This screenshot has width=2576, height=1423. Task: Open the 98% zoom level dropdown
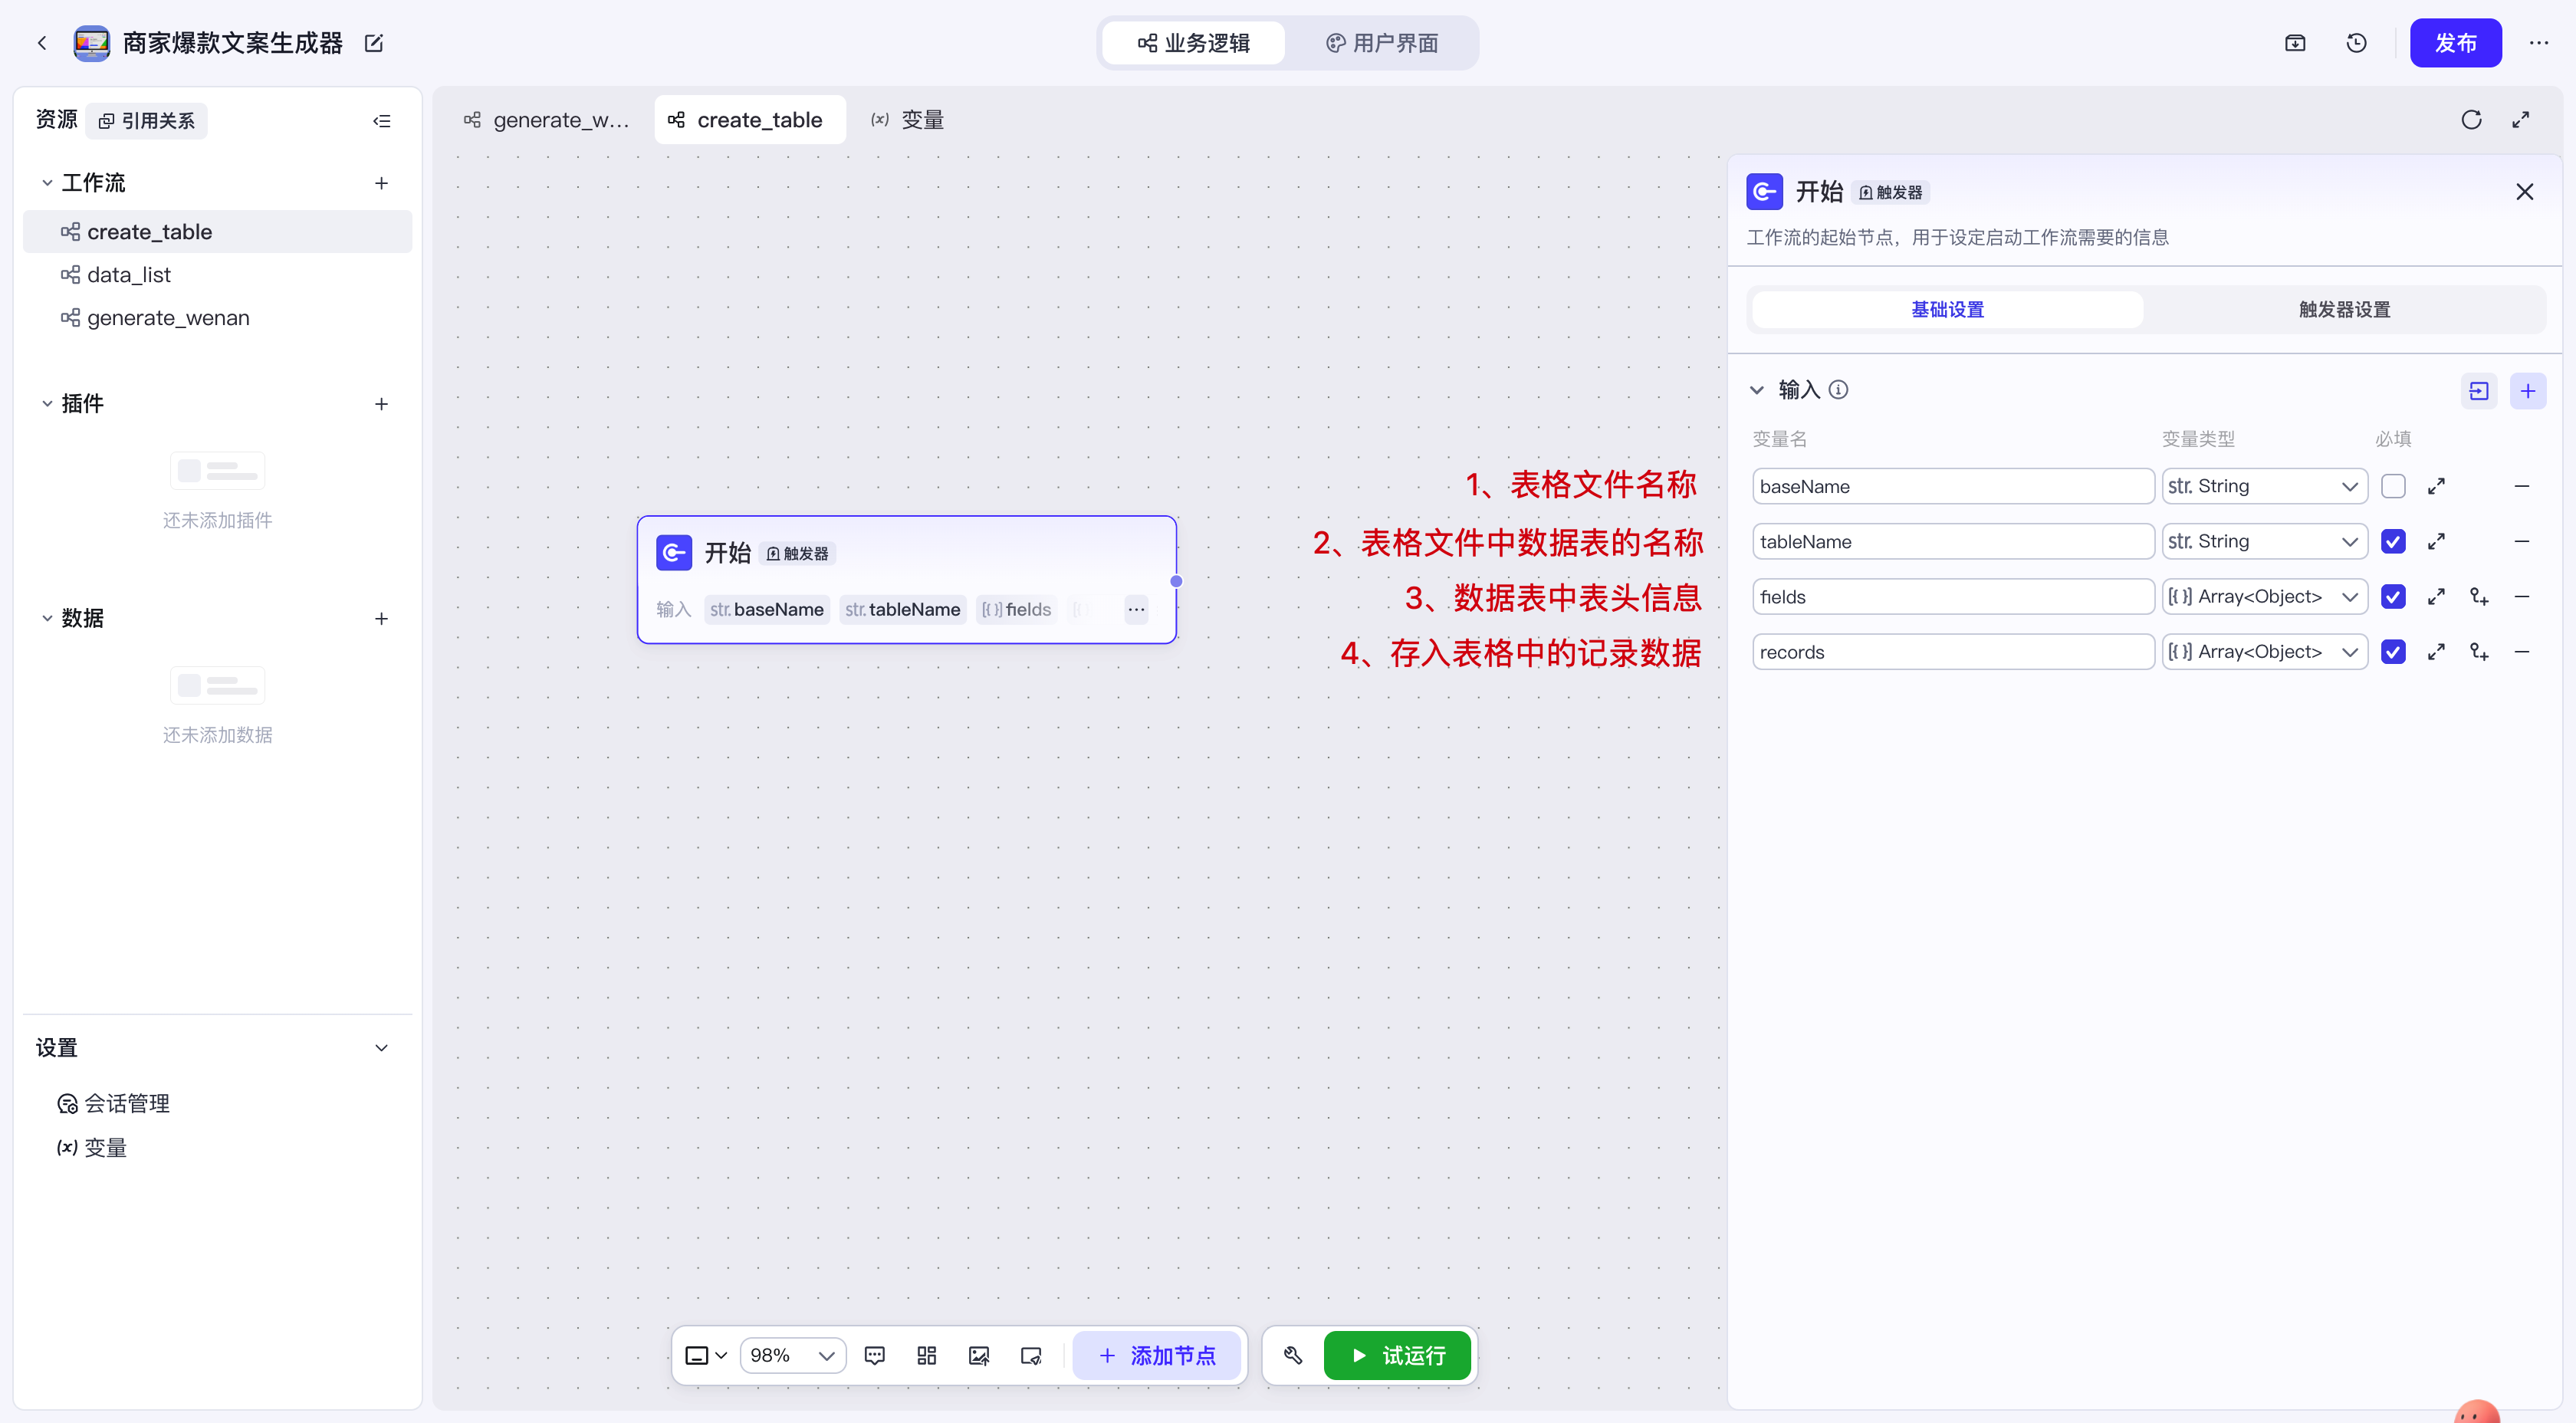(792, 1355)
